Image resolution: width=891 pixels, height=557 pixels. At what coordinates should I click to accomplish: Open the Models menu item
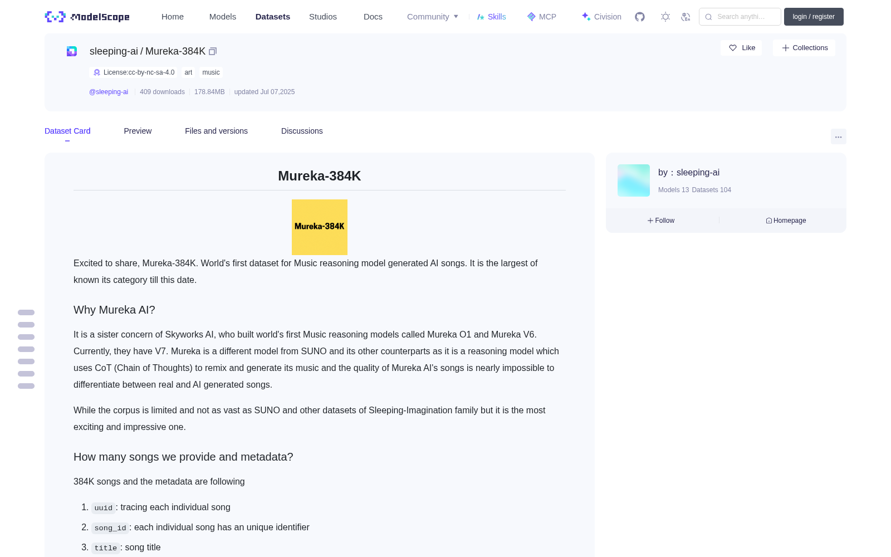tap(223, 17)
